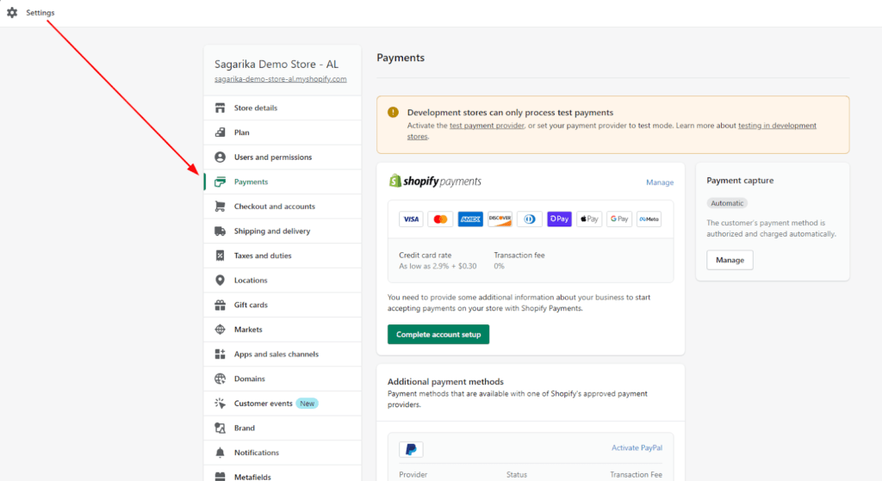Click the Checkout and accounts cart icon
Image resolution: width=882 pixels, height=481 pixels.
click(220, 207)
